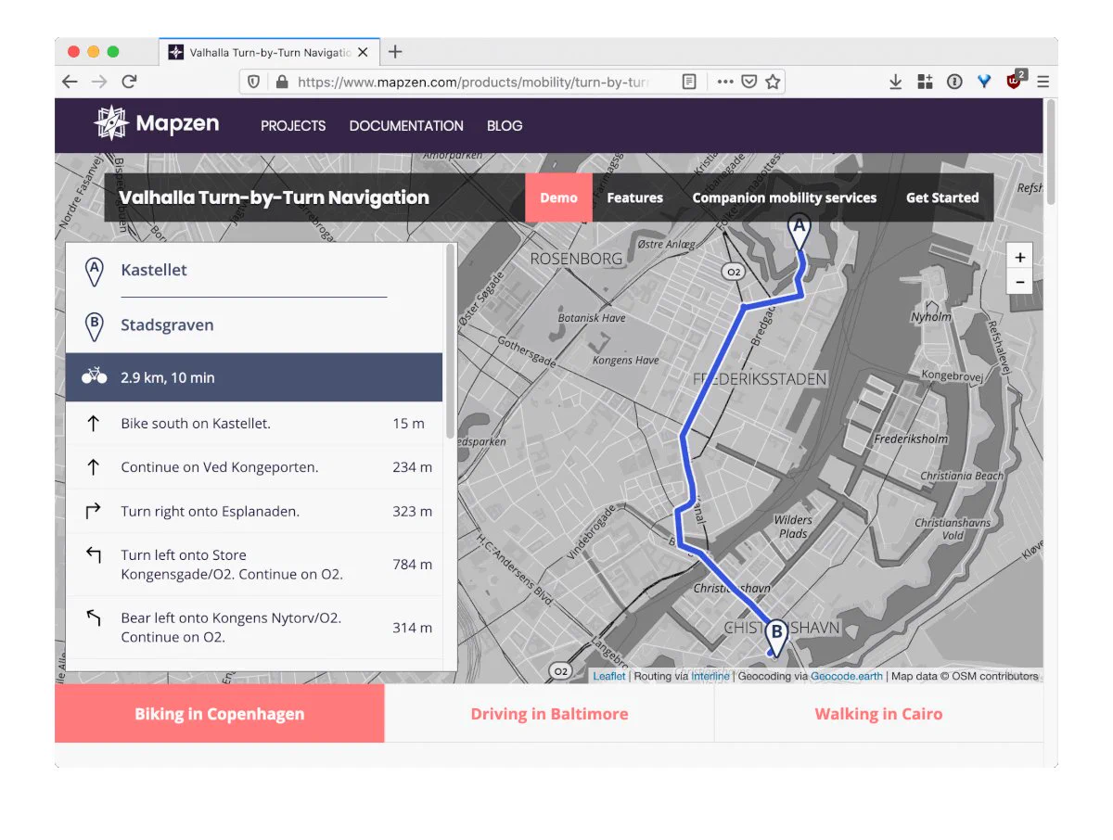Click the Mapzen wordmark text
Viewport: 1113px width, 840px height.
177,124
